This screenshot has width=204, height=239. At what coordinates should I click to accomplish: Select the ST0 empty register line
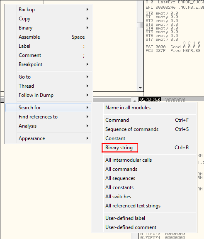(x=162, y=13)
